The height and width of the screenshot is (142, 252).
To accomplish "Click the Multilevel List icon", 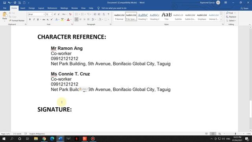I will tap(88, 14).
